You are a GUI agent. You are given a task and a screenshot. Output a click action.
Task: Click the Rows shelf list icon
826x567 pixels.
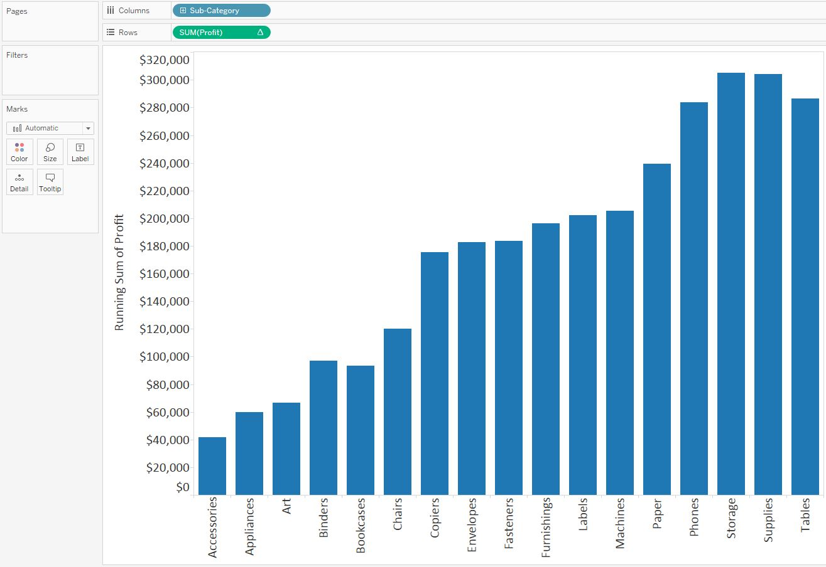point(110,32)
